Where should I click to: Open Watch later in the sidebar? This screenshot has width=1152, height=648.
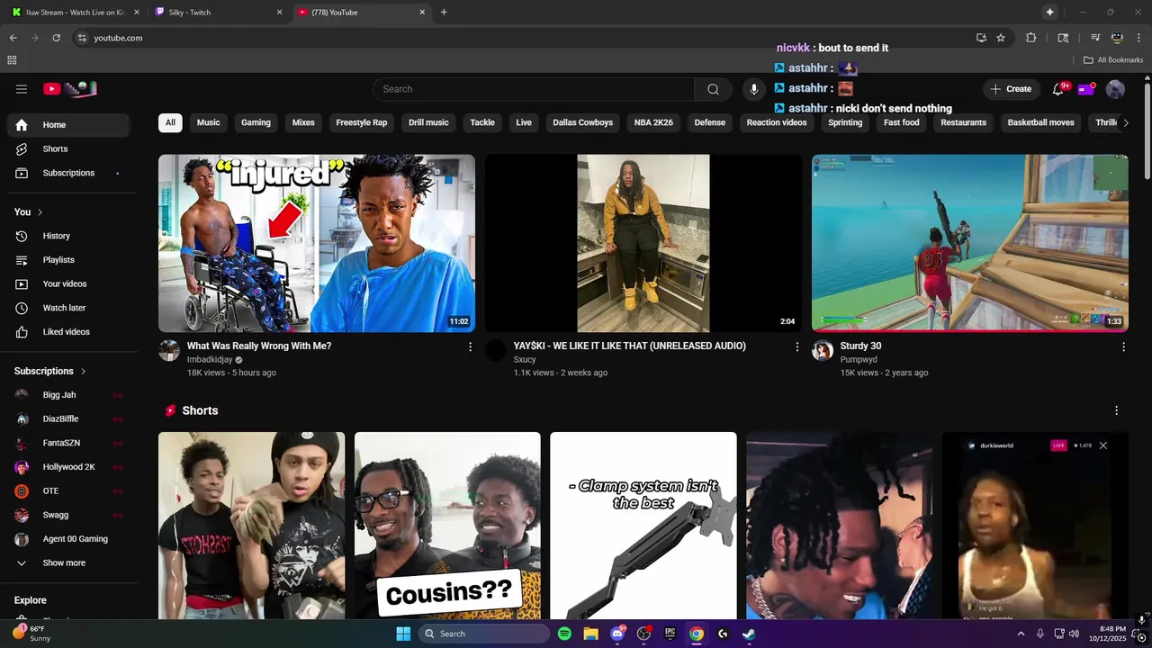pyautogui.click(x=68, y=308)
